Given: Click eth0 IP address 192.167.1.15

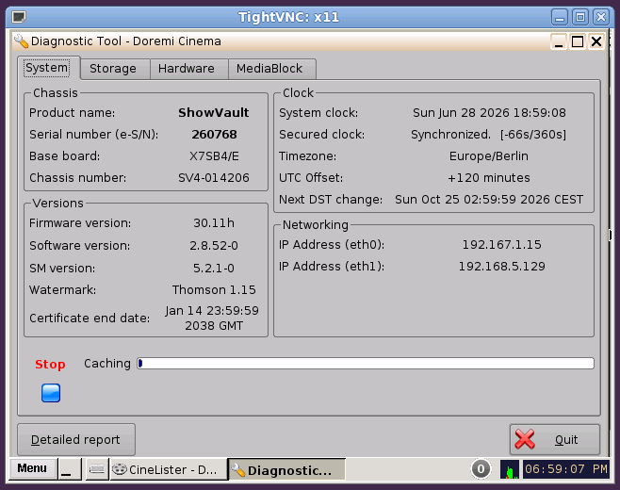Looking at the screenshot, I should [502, 245].
